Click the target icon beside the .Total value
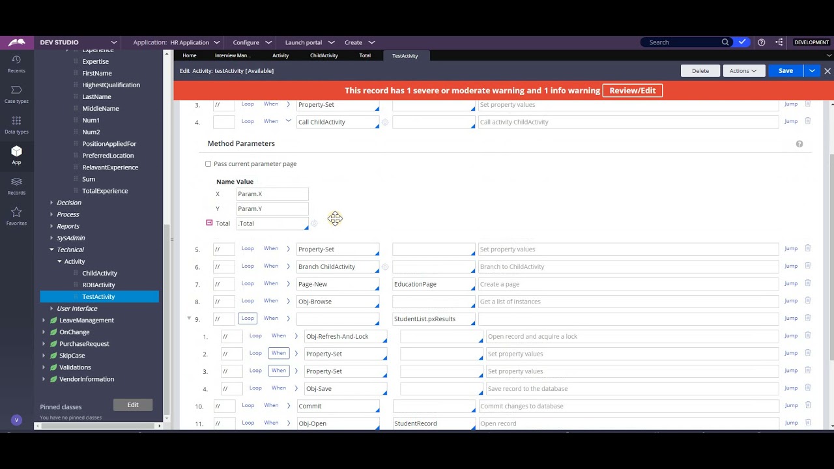Image resolution: width=834 pixels, height=469 pixels. coord(314,223)
